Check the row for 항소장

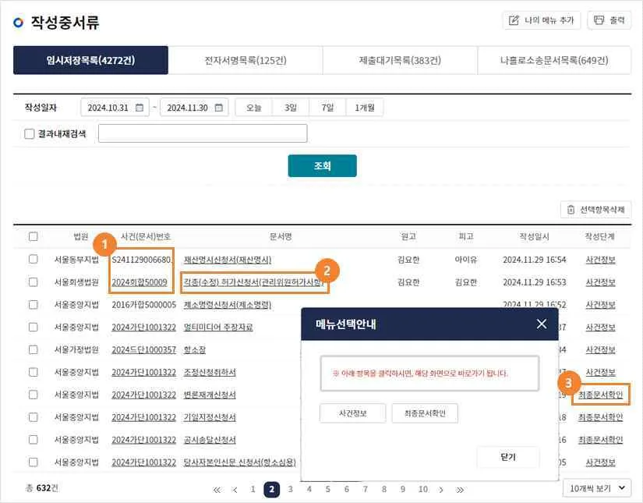point(34,349)
